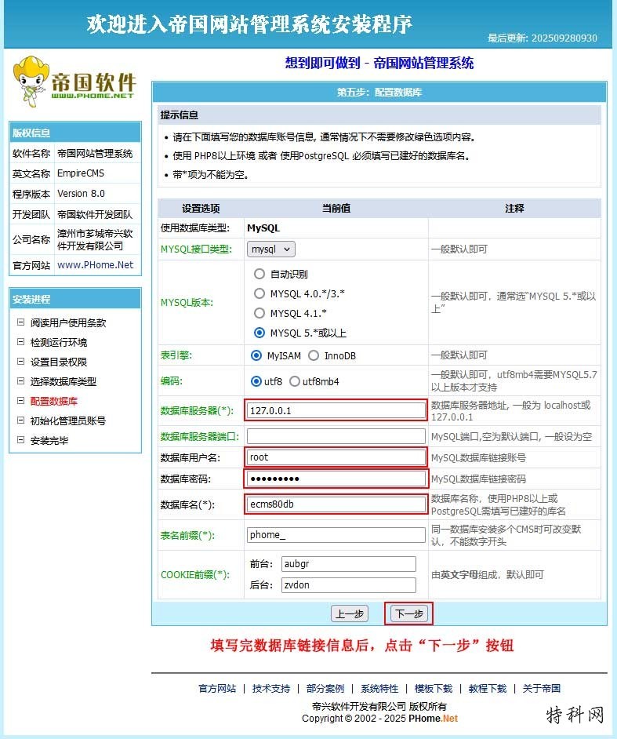Image resolution: width=617 pixels, height=739 pixels.
Task: Click the 数据库名 ecms80db field
Action: [336, 504]
